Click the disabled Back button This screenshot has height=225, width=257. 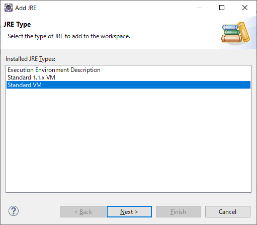pos(83,212)
